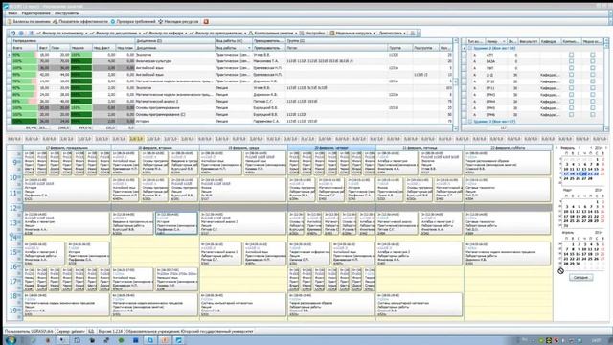
Task: Open the Файл menu
Action: [x=12, y=13]
